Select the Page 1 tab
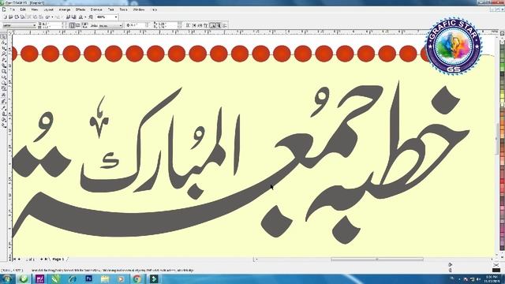The width and height of the screenshot is (505, 284). (x=58, y=259)
